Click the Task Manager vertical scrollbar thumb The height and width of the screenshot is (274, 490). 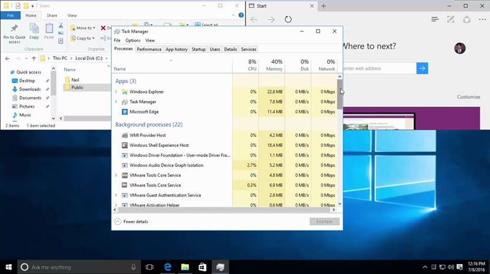click(340, 94)
